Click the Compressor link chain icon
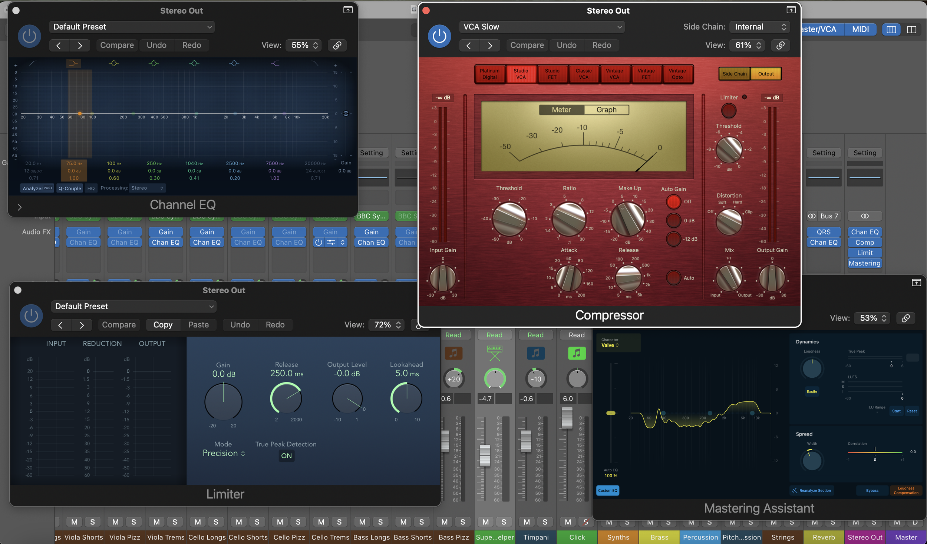 780,45
